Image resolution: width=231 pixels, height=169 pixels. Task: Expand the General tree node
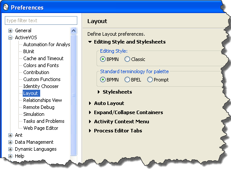(10, 30)
